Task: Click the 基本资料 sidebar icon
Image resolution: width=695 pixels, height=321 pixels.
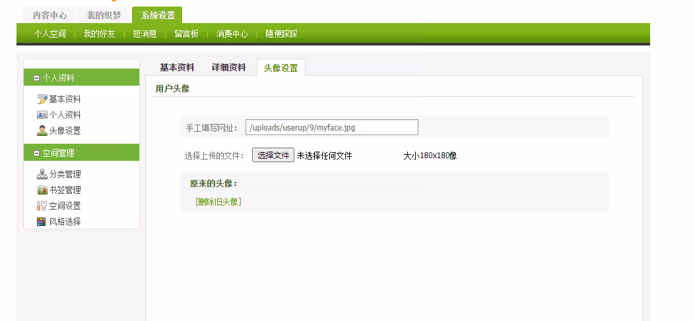Action: 42,100
